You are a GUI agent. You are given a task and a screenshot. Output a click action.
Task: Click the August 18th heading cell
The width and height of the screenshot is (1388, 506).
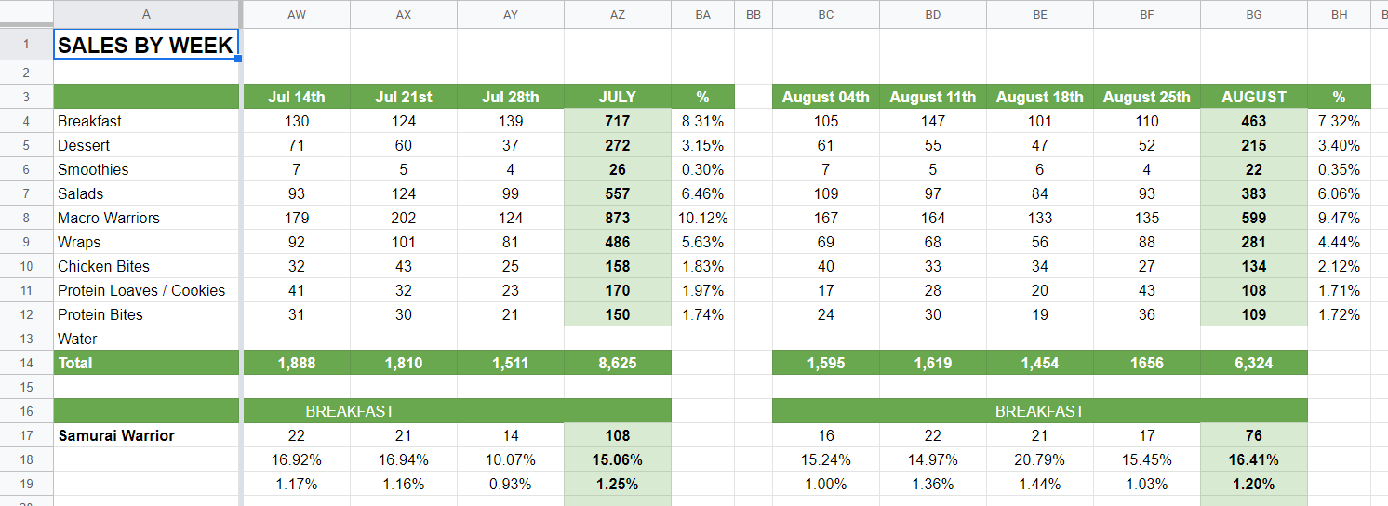pyautogui.click(x=1039, y=97)
